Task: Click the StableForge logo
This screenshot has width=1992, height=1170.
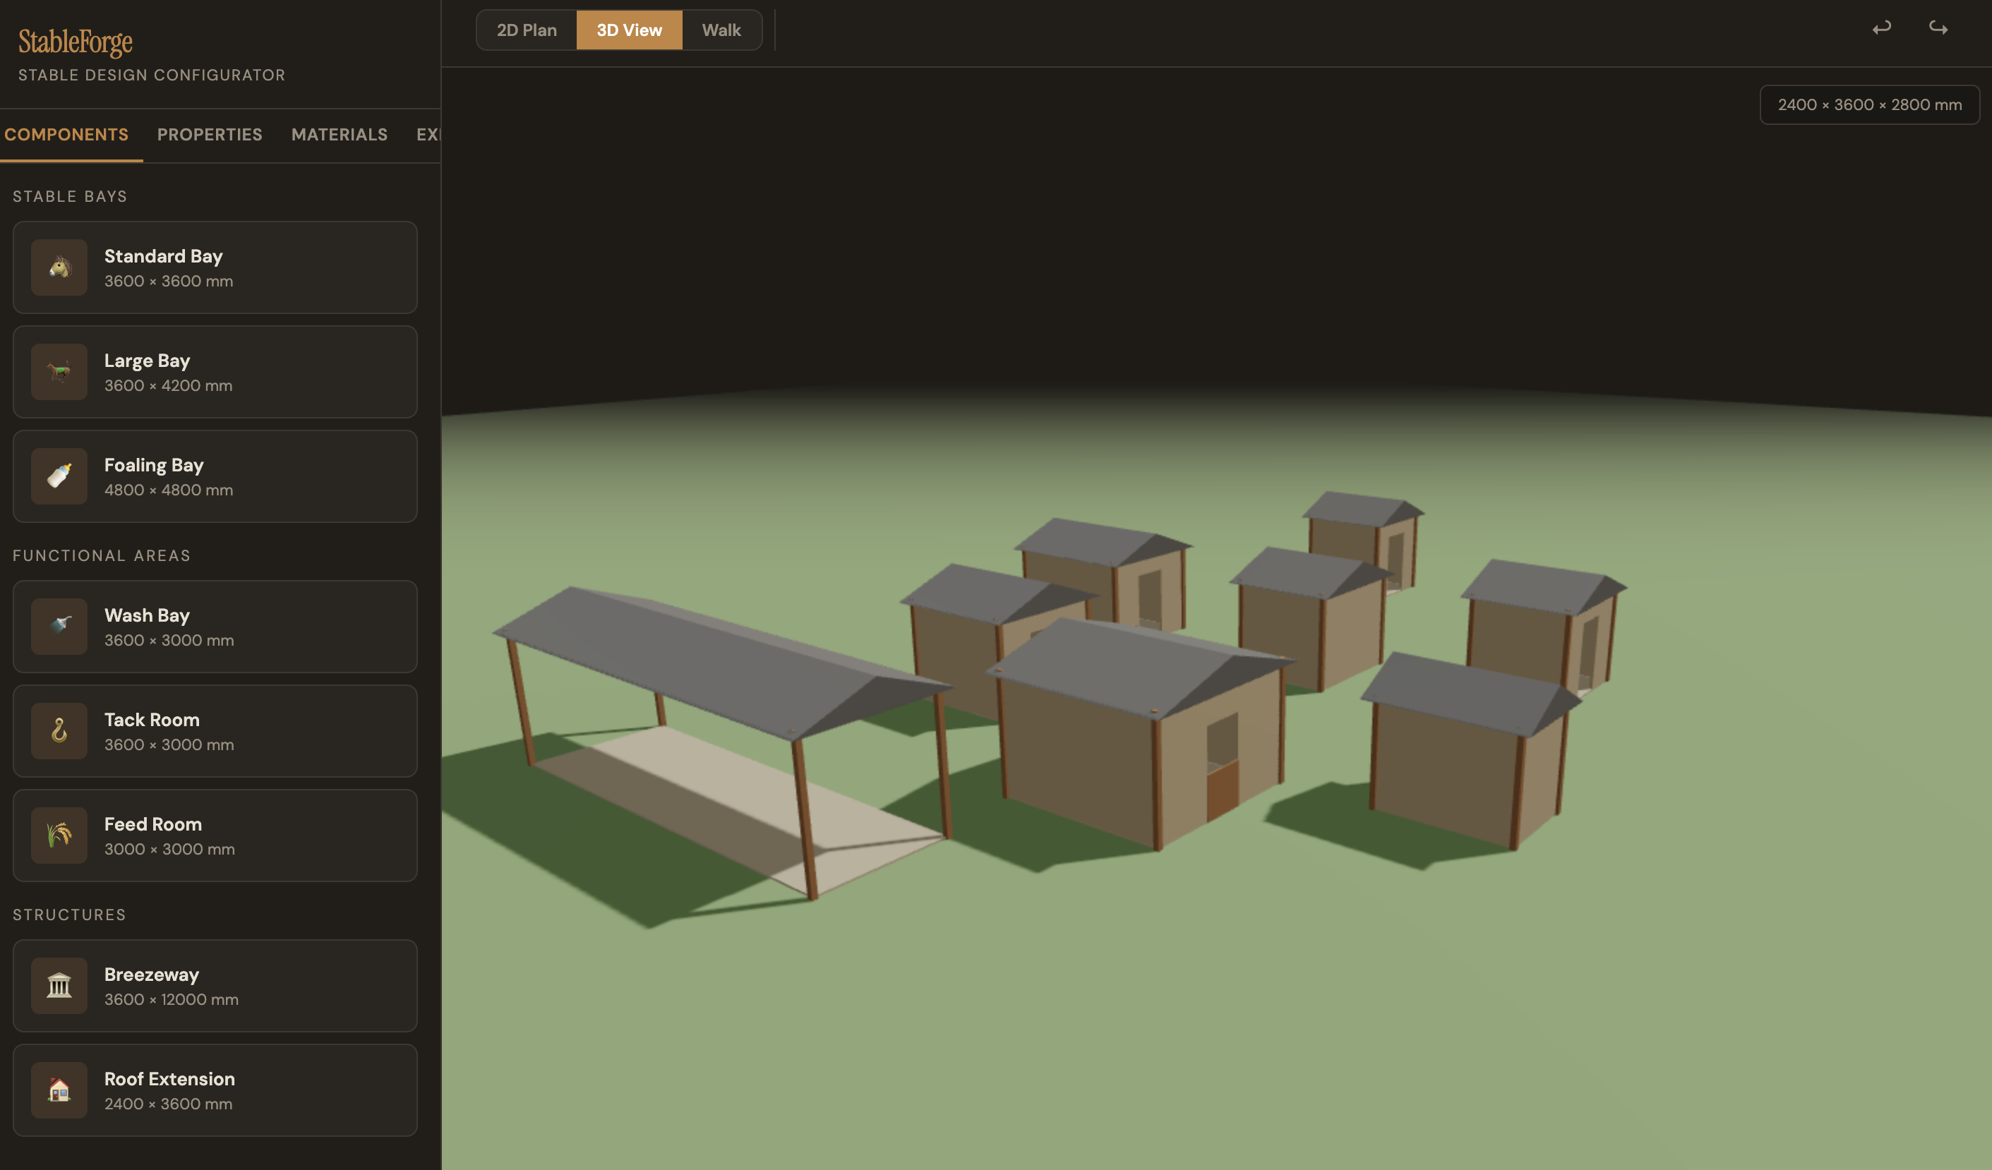Action: point(76,41)
